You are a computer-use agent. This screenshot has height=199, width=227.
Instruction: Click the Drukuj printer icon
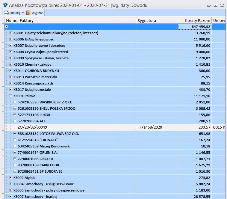pos(6,13)
